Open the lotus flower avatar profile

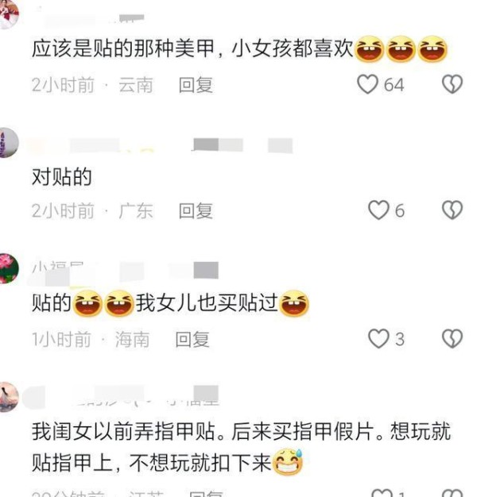coord(8,268)
